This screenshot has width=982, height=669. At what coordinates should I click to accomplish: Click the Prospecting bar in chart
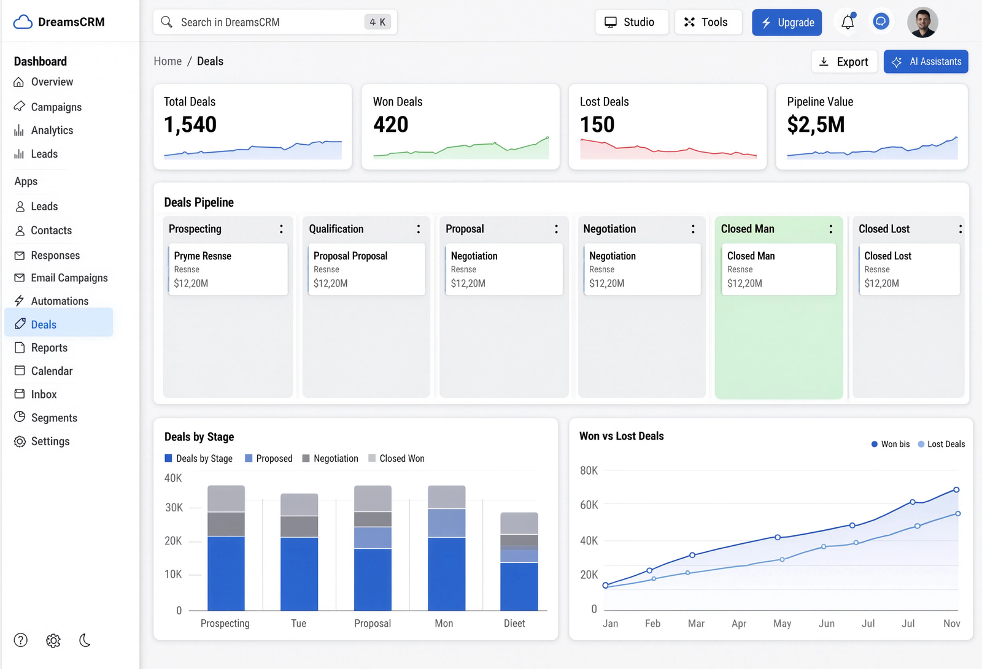click(226, 548)
